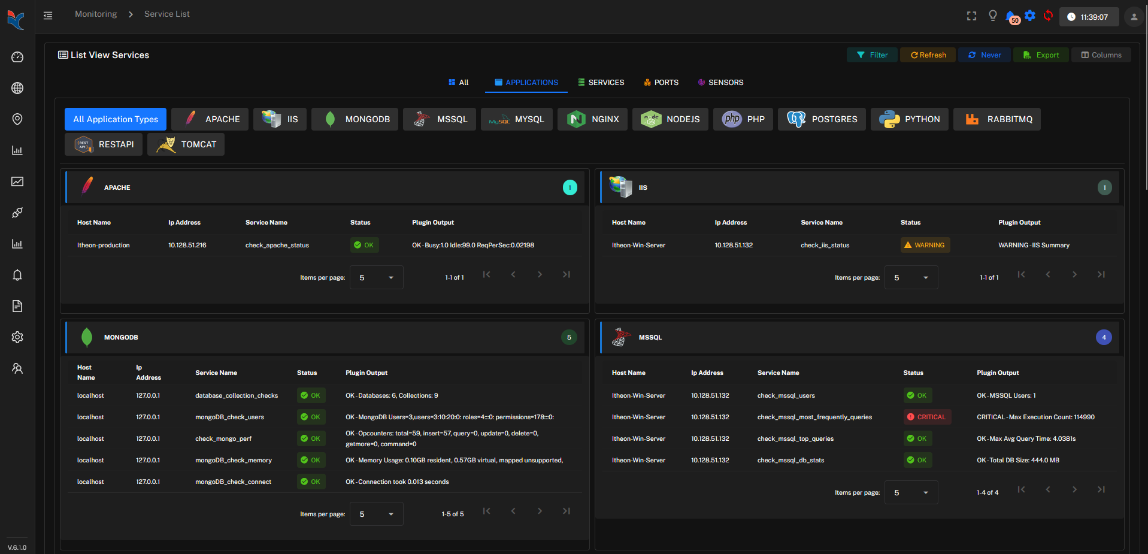
Task: Select All Application Types button
Action: coord(116,119)
